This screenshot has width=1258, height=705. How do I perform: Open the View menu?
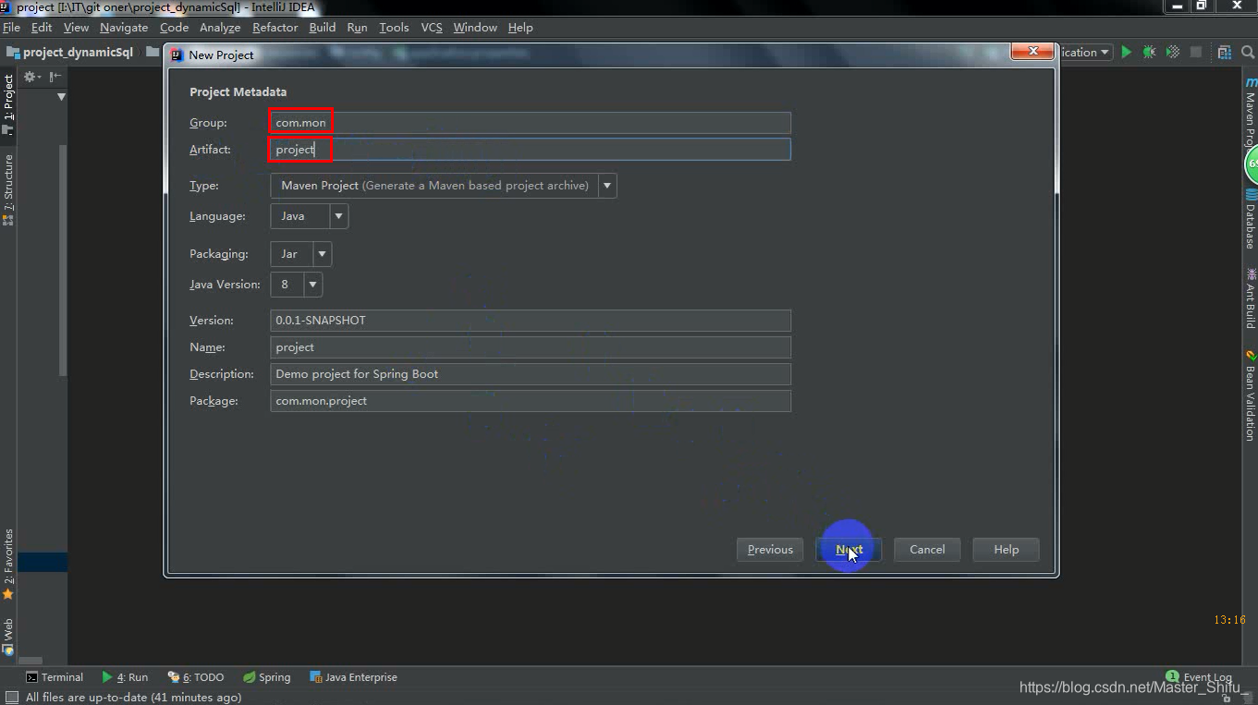coord(76,28)
